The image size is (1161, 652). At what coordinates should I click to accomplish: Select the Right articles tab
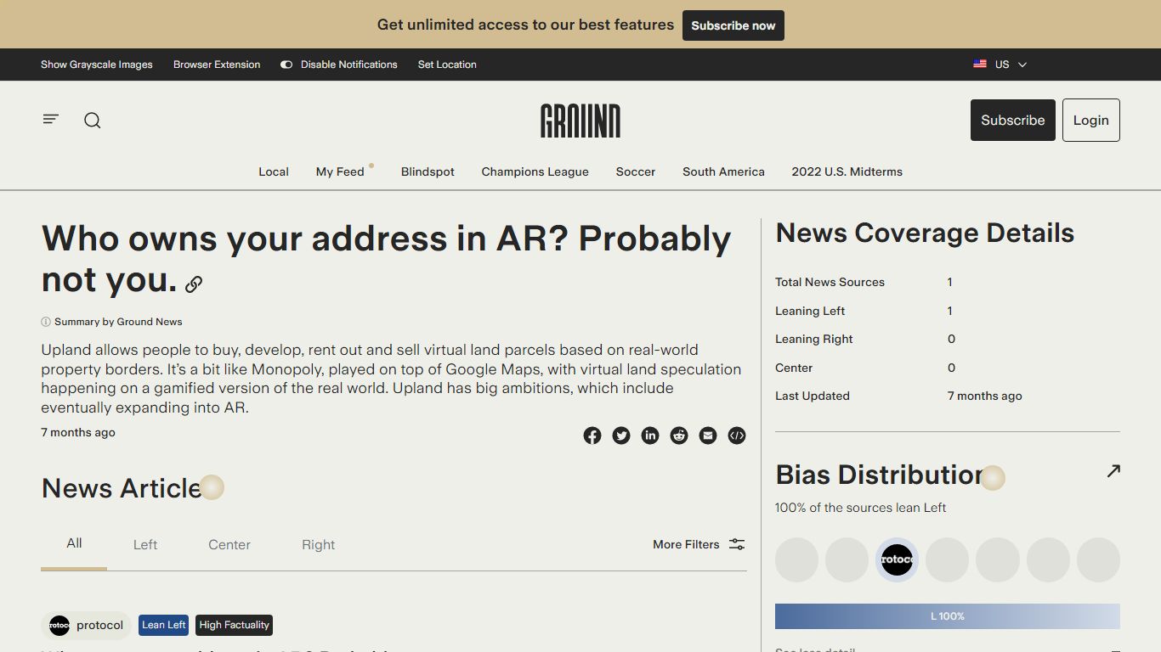tap(319, 545)
